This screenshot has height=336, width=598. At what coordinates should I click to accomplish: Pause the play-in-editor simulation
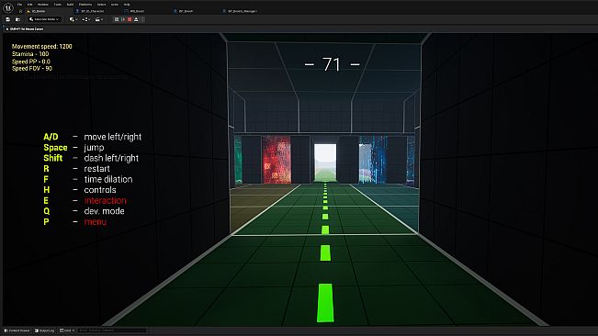117,19
